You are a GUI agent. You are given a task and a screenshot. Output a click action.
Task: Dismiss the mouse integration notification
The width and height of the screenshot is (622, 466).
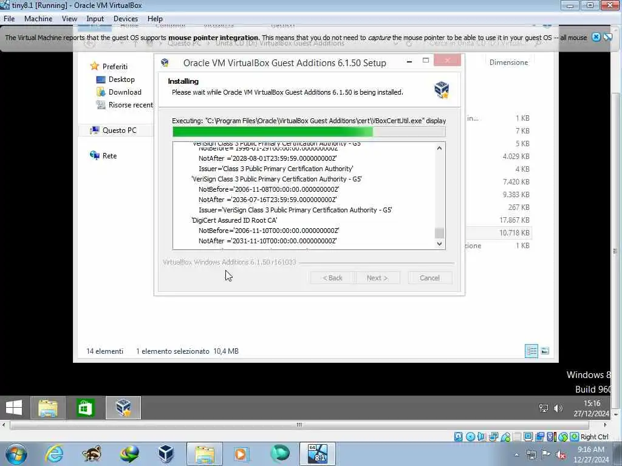596,37
